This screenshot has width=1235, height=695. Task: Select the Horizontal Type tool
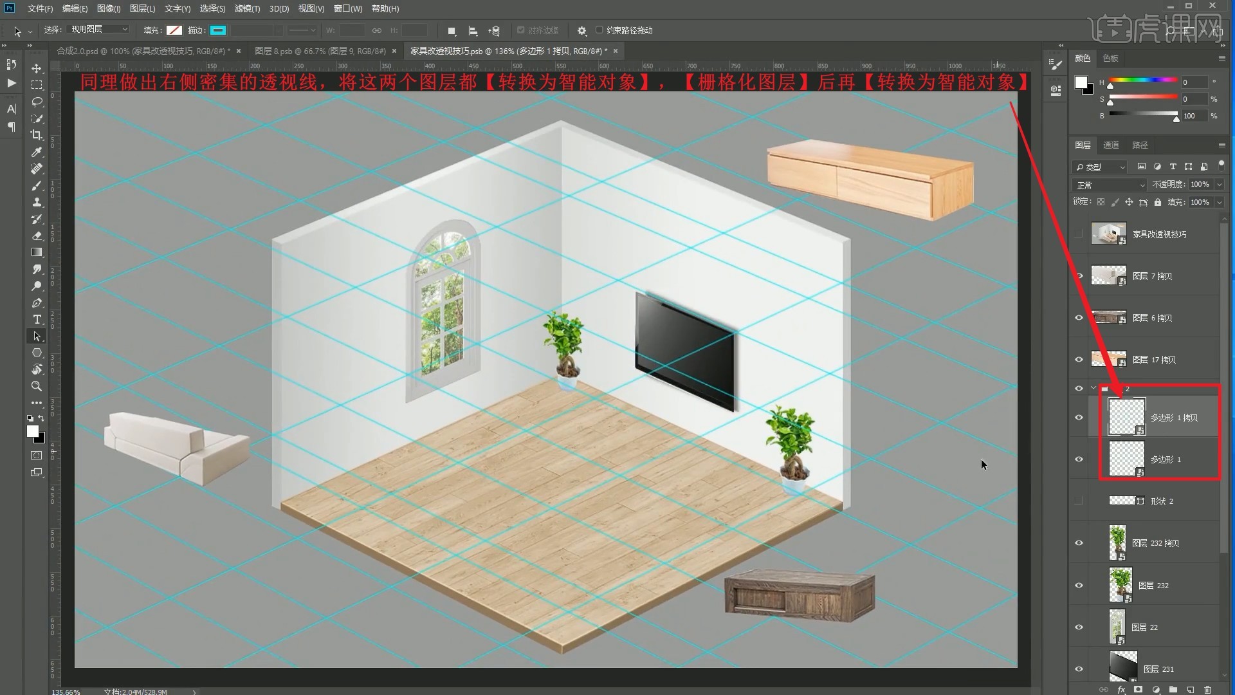click(37, 319)
